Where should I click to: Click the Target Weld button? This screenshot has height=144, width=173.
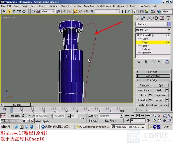click(x=161, y=95)
